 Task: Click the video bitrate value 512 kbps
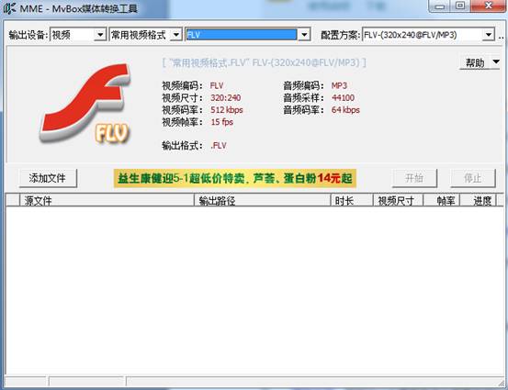pyautogui.click(x=227, y=110)
